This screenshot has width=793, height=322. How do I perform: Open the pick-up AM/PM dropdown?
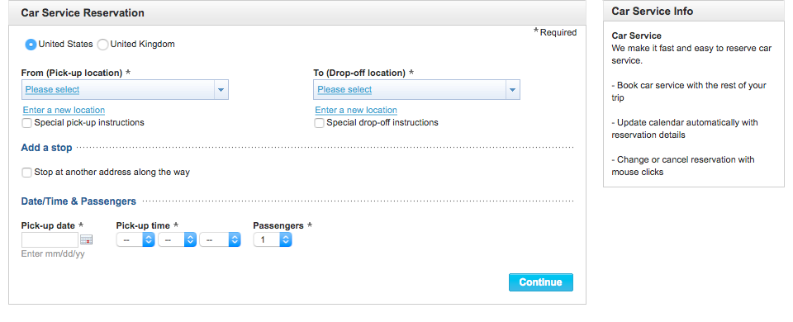[220, 239]
